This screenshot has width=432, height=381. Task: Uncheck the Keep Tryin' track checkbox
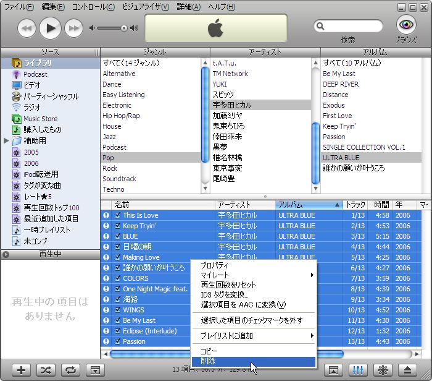tap(118, 226)
